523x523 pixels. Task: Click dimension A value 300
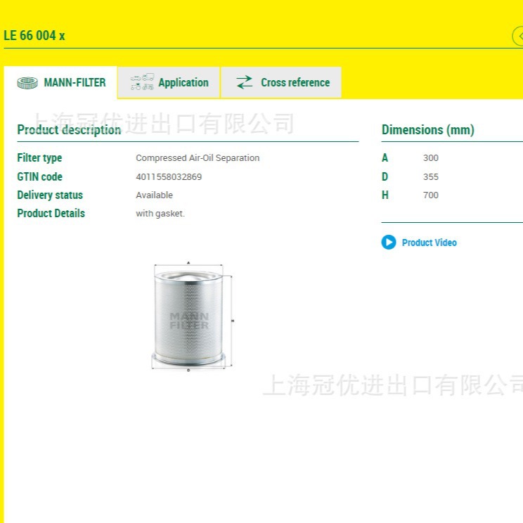pos(431,157)
